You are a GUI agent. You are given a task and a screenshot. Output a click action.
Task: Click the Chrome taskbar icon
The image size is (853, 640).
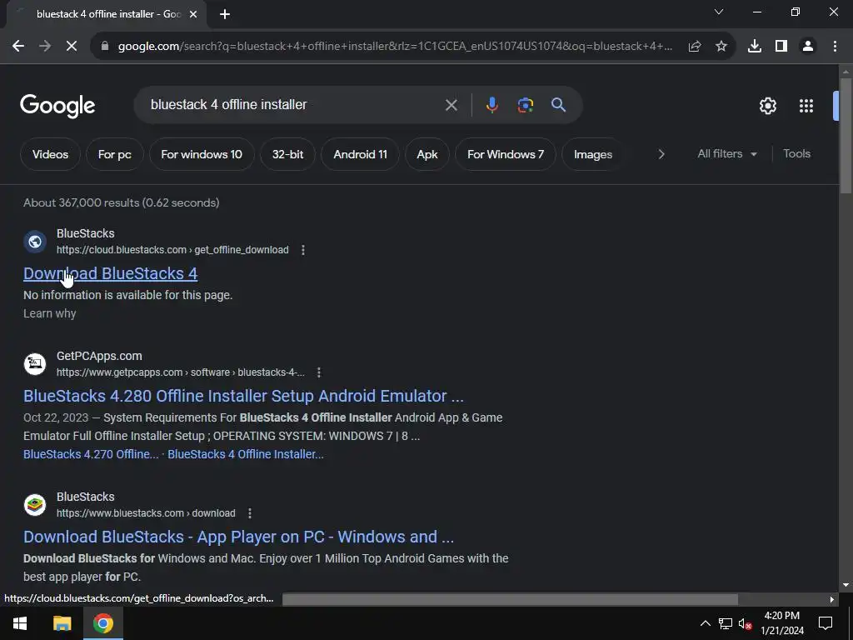coord(103,623)
